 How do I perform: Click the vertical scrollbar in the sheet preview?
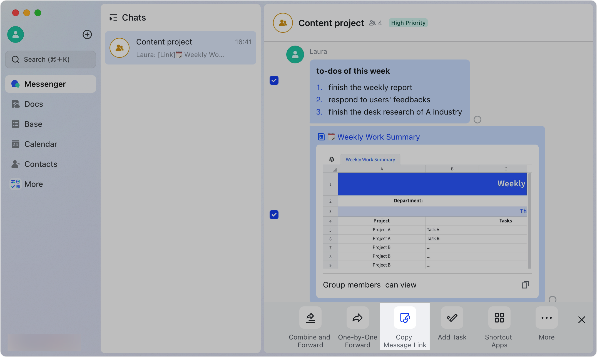tap(529, 221)
